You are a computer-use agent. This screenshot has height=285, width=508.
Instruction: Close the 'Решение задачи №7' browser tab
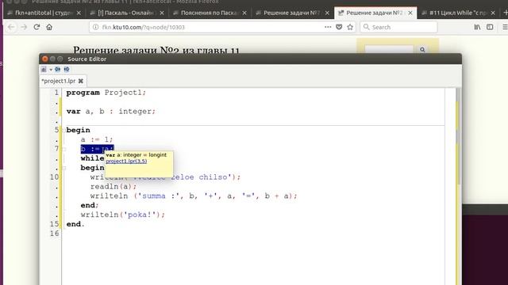pos(327,13)
